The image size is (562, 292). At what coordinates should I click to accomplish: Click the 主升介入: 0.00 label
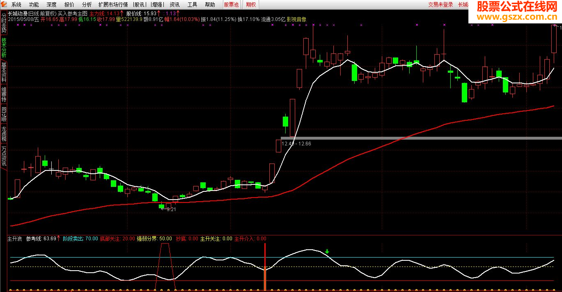[x=250, y=238]
